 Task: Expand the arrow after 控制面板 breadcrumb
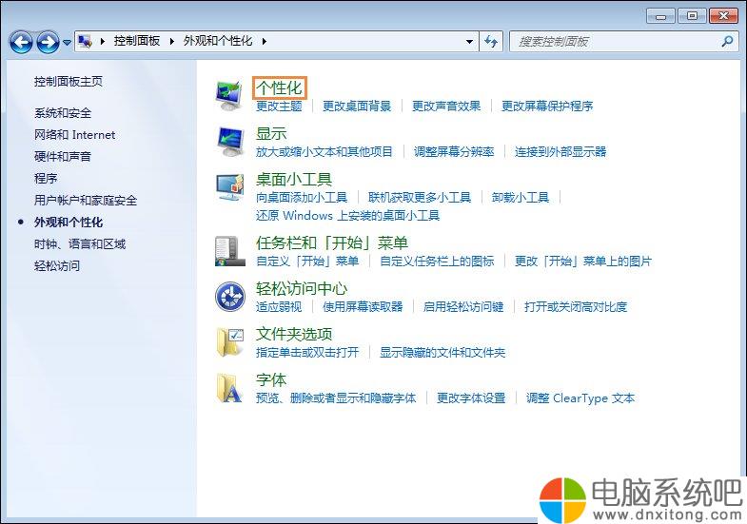(x=172, y=42)
